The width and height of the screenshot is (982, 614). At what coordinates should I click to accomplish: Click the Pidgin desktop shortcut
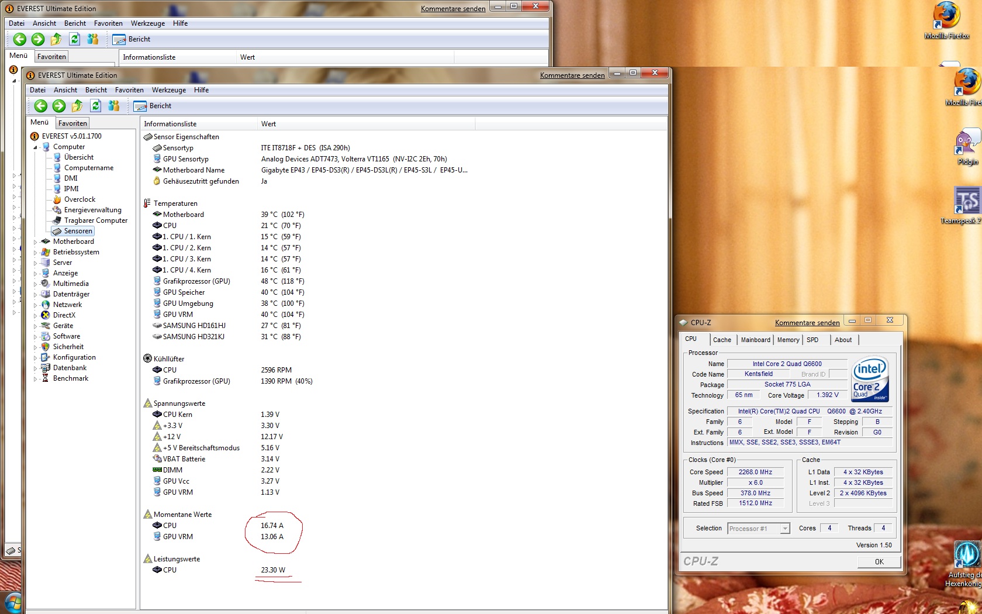pyautogui.click(x=967, y=148)
